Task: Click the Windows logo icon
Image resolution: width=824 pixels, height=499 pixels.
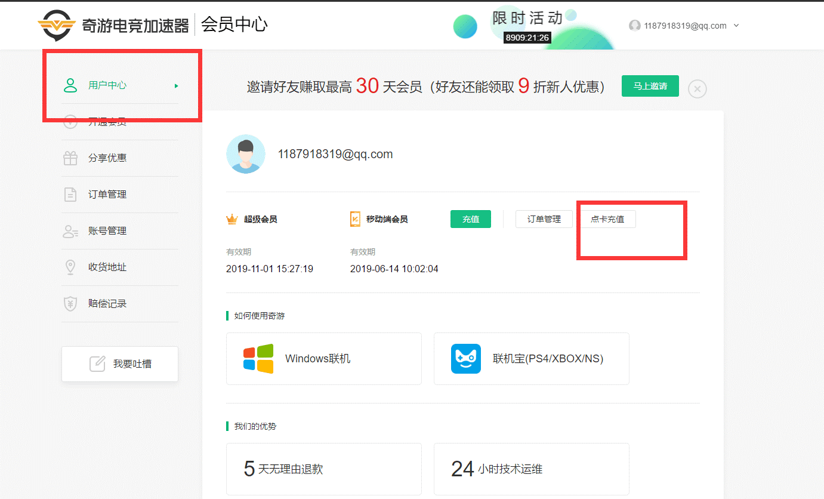Action: pos(258,359)
